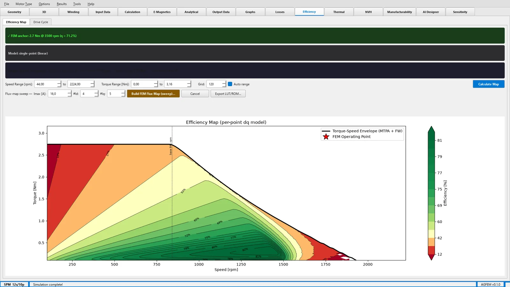This screenshot has height=287, width=510.
Task: Click the FEM anchor status banner text
Action: click(42, 36)
